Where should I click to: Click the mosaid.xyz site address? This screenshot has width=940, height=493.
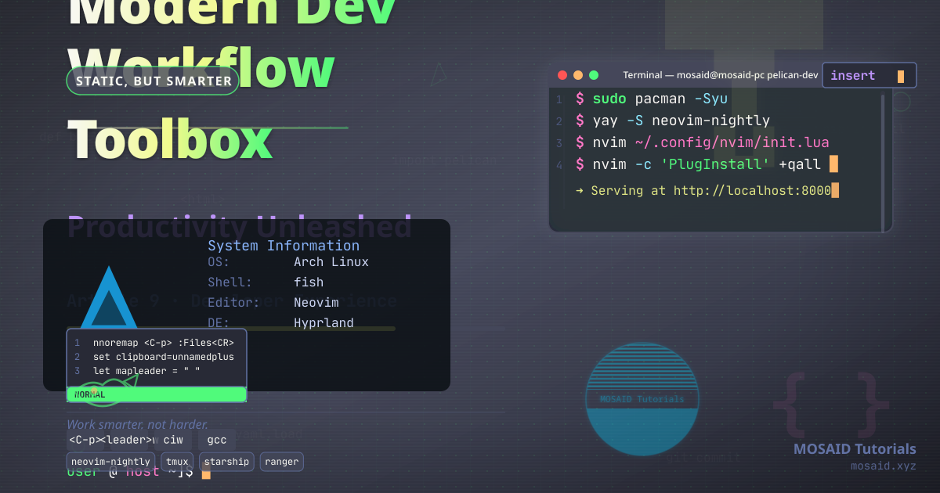(884, 466)
